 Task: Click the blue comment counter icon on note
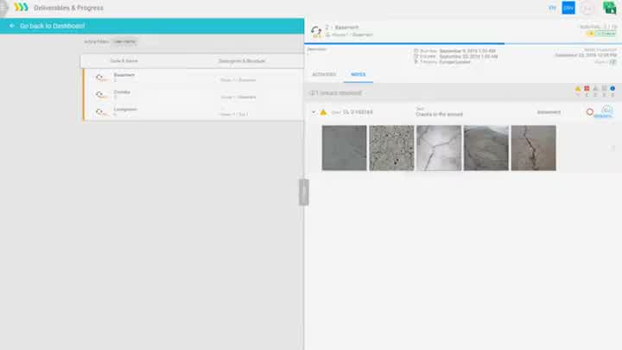click(606, 111)
